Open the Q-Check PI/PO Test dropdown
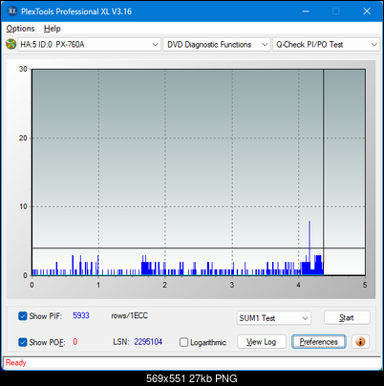The width and height of the screenshot is (384, 386). (x=327, y=45)
